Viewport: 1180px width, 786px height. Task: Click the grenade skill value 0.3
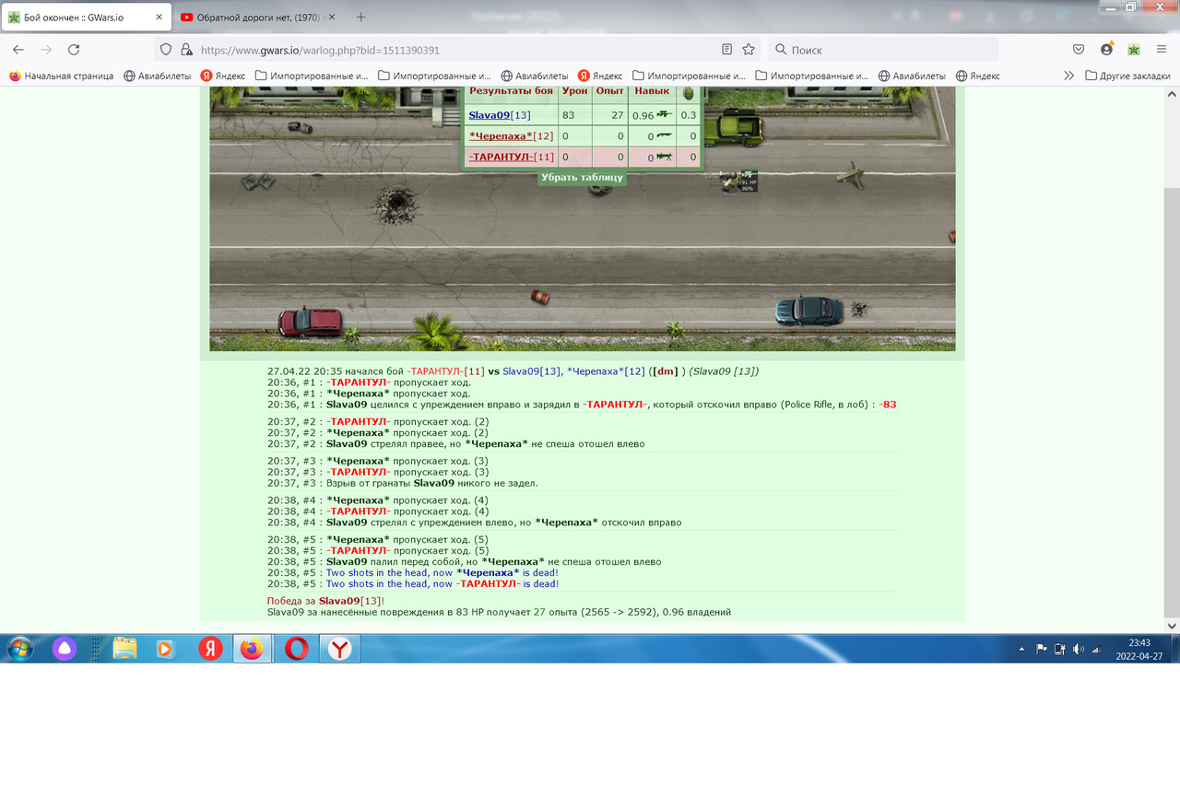pos(688,115)
